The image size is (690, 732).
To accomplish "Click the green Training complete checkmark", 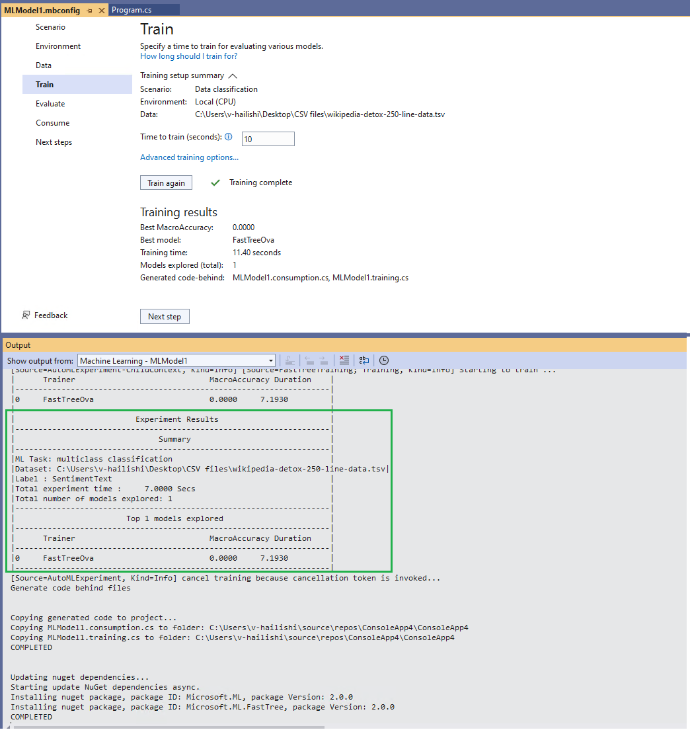I will pos(215,182).
